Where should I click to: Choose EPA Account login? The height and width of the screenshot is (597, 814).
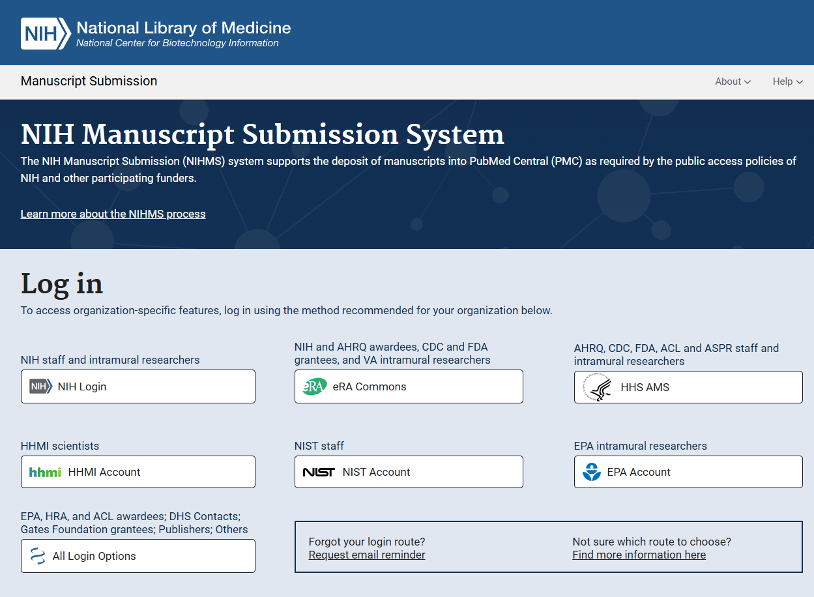point(688,472)
